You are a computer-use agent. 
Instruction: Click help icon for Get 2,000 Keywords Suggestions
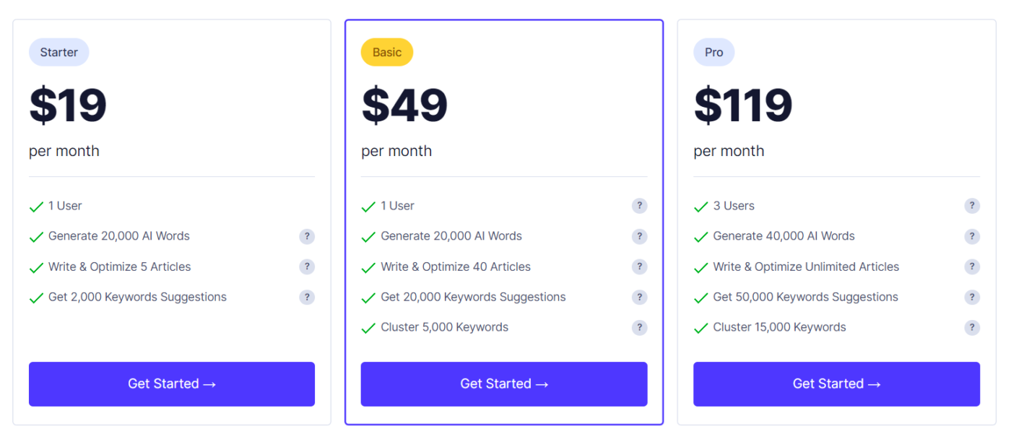pos(307,297)
